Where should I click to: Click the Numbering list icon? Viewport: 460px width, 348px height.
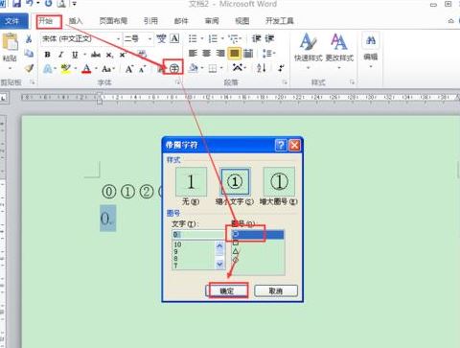(x=213, y=38)
